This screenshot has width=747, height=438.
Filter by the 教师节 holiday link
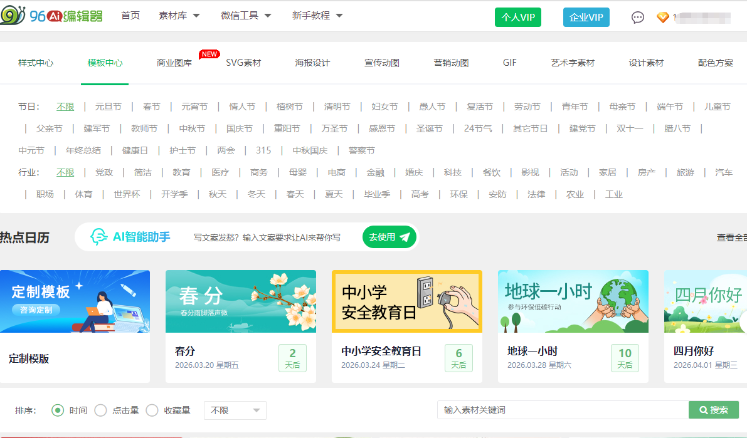tap(144, 128)
